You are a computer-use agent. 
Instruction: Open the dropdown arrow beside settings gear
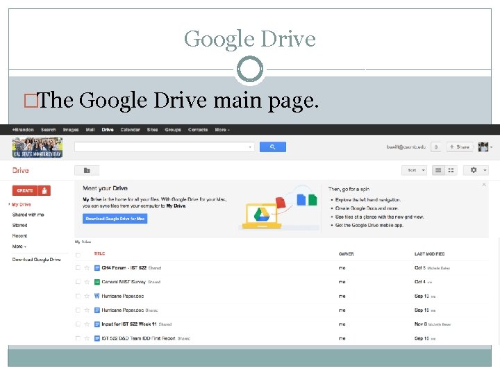coord(485,170)
